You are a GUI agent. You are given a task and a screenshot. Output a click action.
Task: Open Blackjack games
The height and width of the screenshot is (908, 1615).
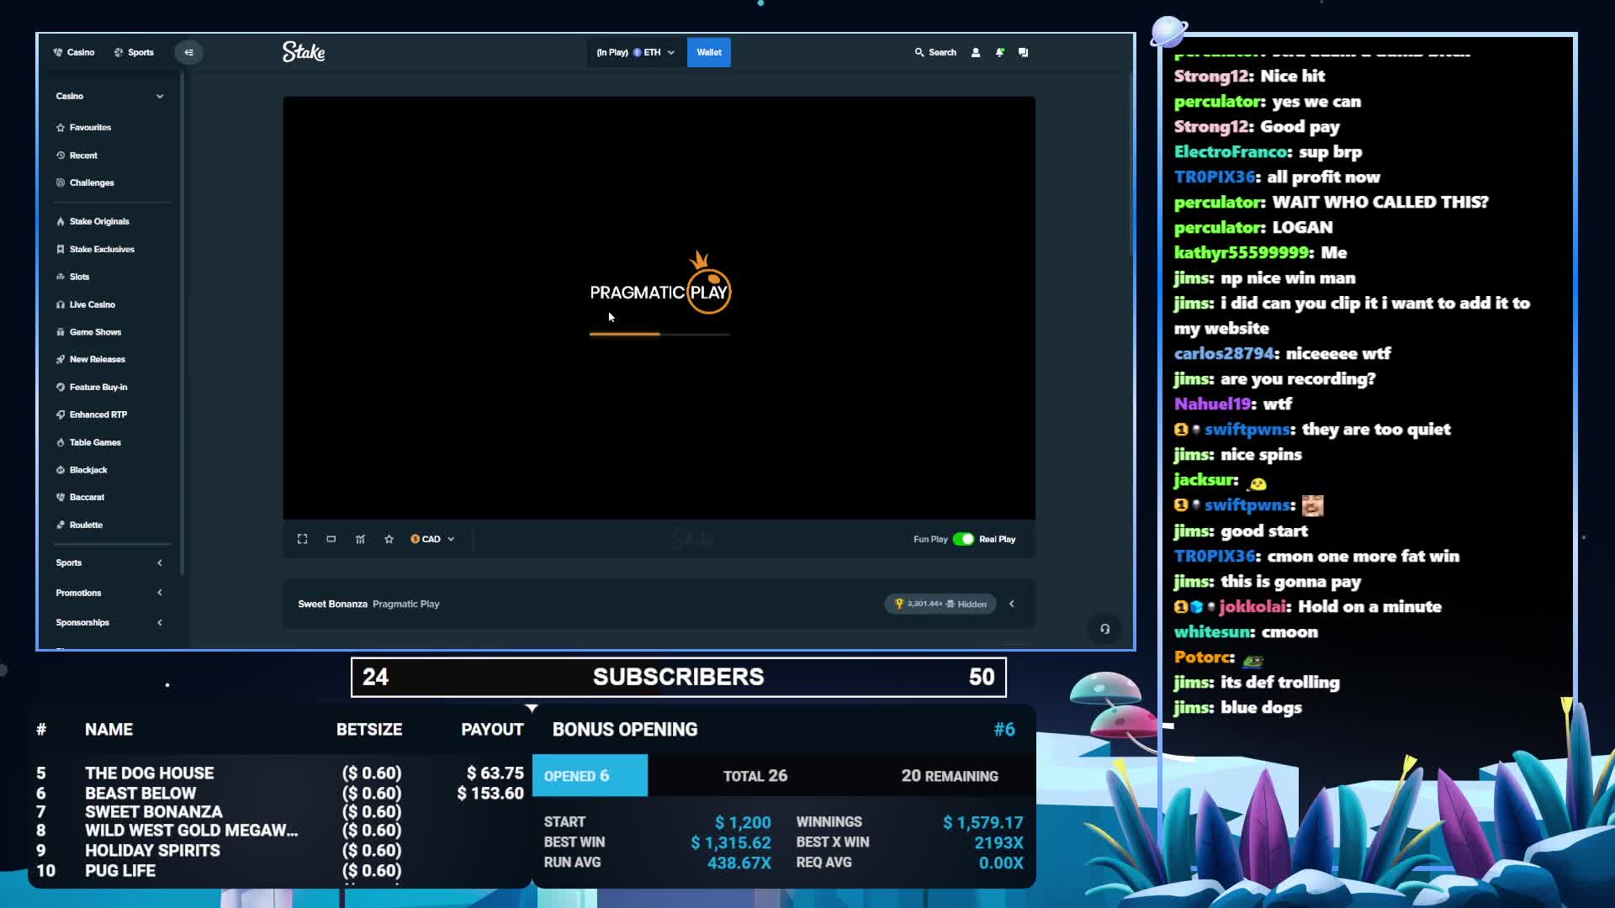coord(88,470)
